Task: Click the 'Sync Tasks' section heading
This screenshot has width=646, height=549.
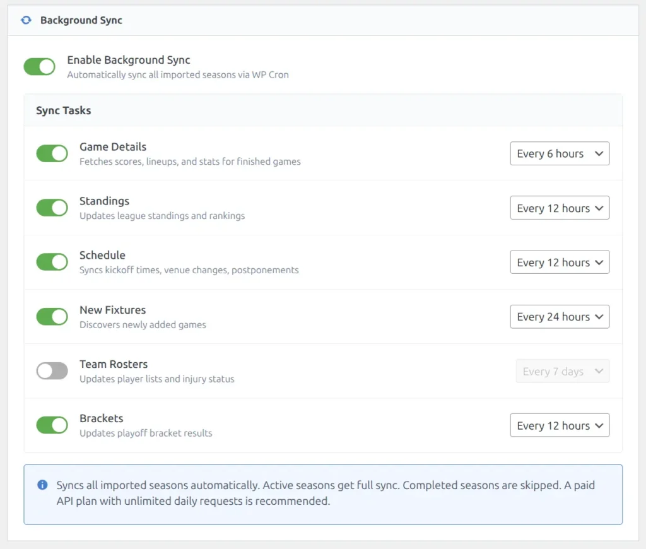Action: pos(64,110)
